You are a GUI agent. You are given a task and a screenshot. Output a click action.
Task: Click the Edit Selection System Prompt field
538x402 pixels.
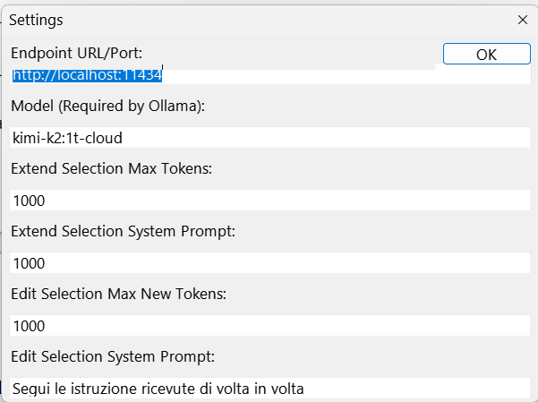pos(269,389)
